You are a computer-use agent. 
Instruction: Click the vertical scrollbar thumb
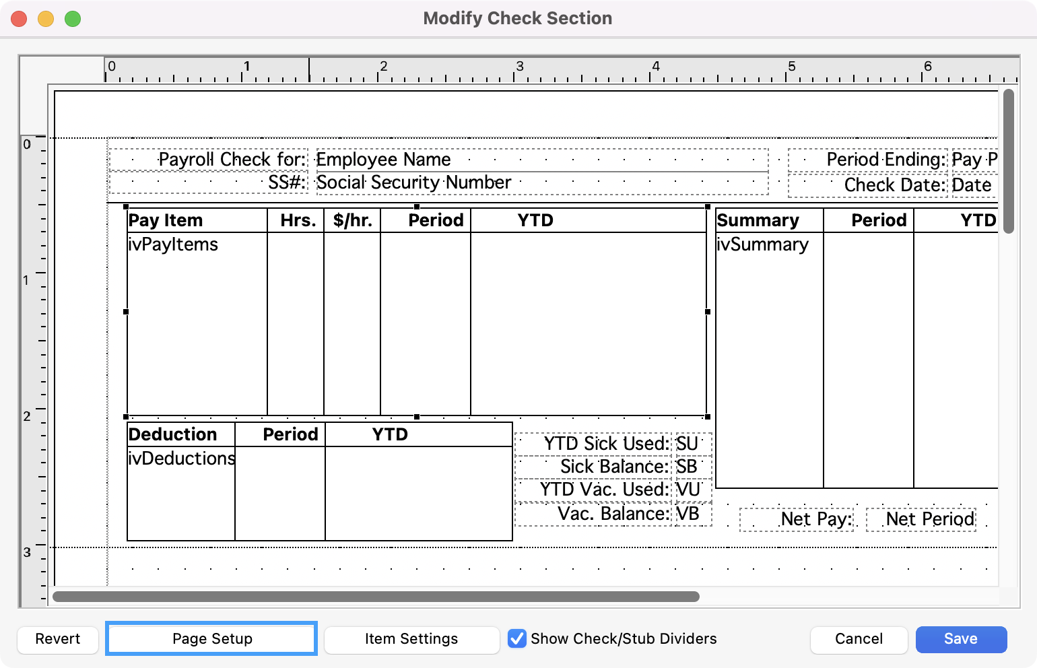click(1008, 162)
